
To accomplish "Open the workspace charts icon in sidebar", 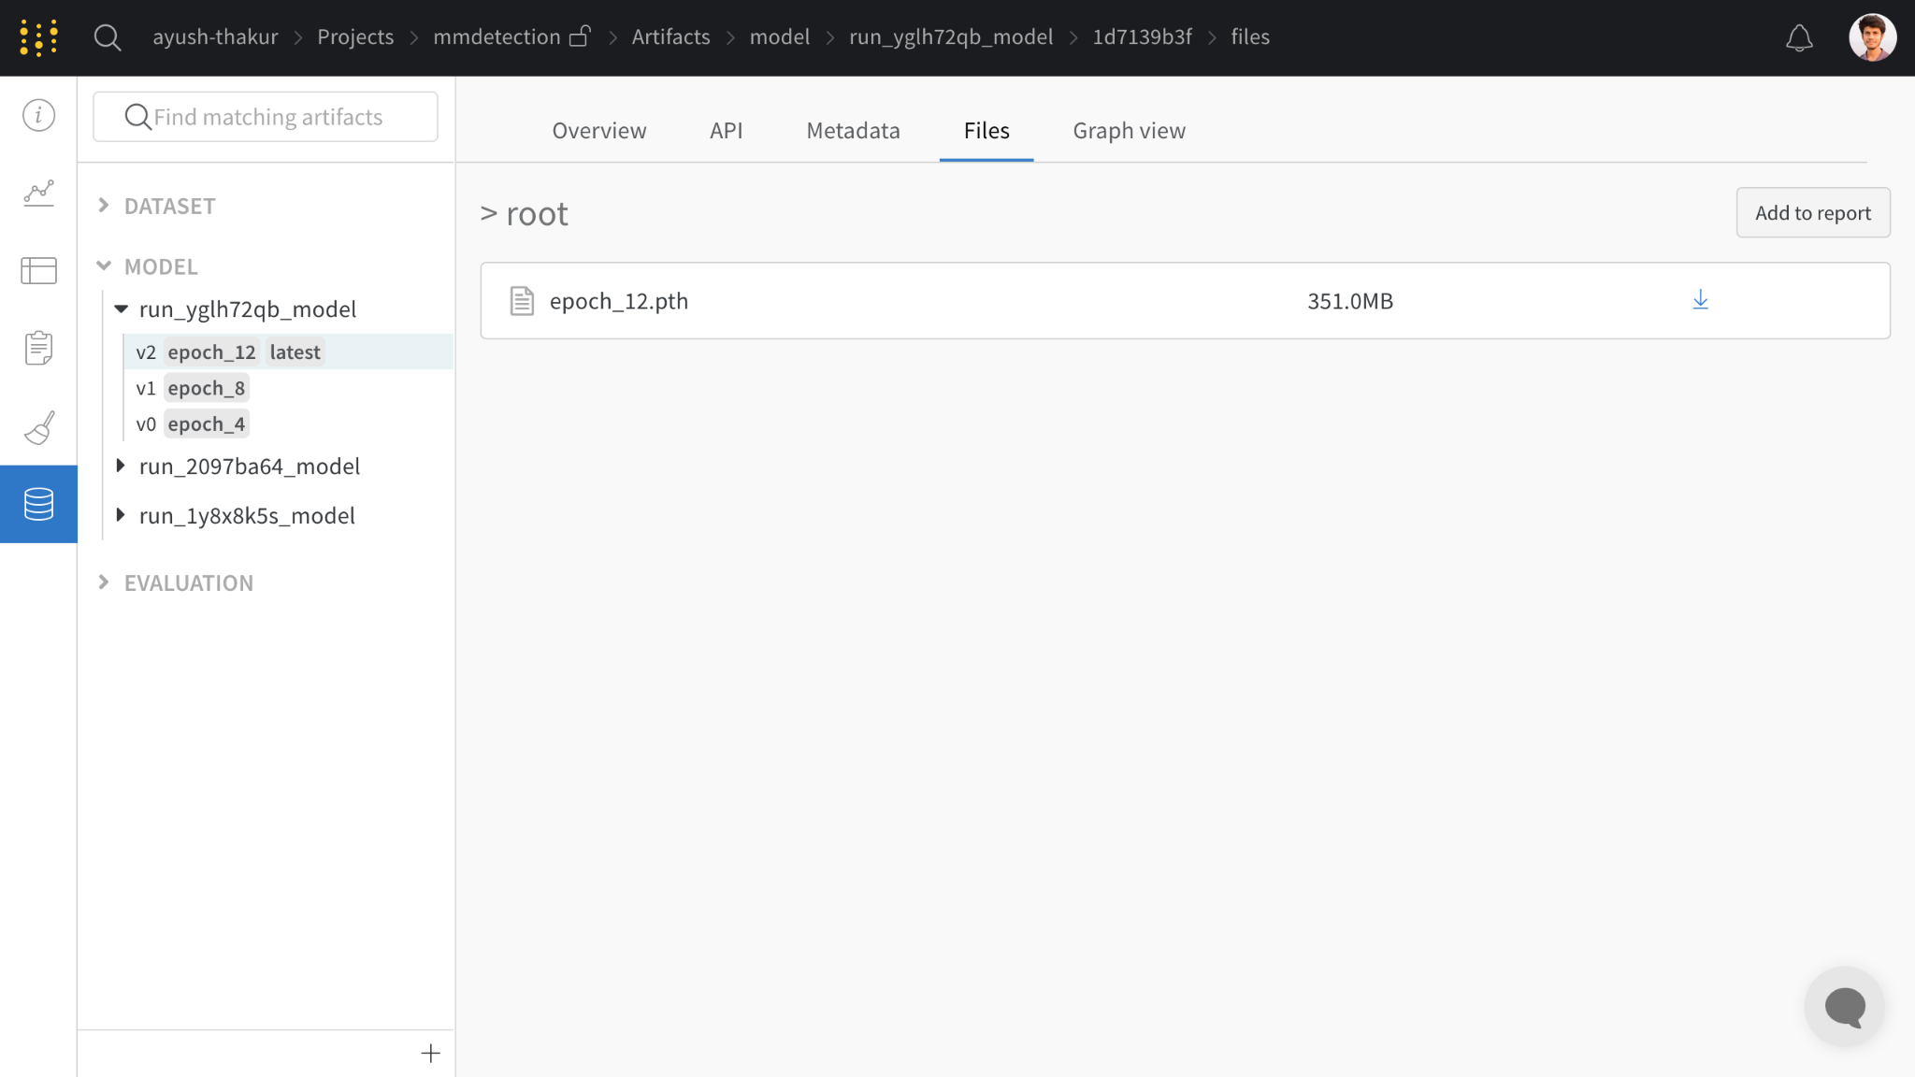I will point(38,194).
